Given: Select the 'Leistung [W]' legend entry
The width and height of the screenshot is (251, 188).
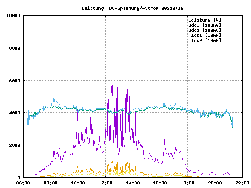Looking at the screenshot, I should (204, 20).
